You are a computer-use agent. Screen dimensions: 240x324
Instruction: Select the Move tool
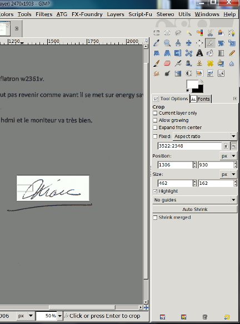[x=189, y=43]
